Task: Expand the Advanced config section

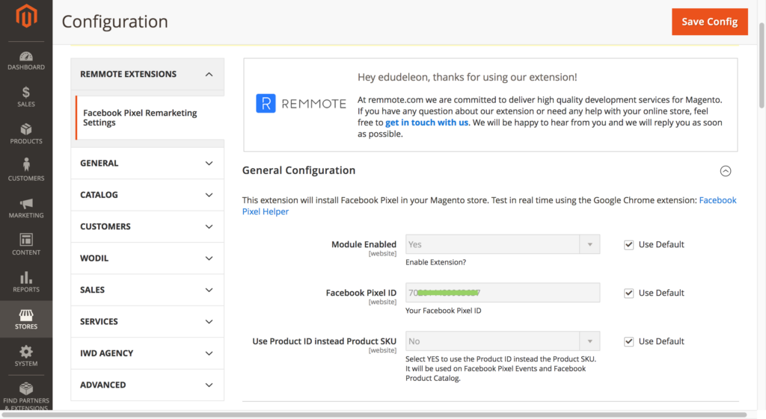Action: 147,385
